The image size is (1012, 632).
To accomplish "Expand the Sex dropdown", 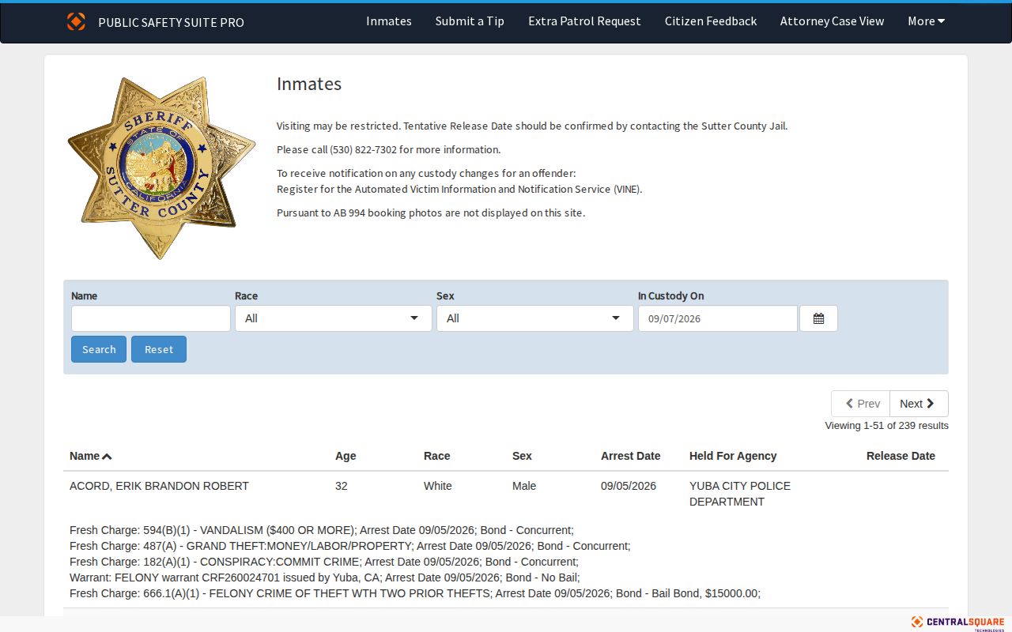I will tap(534, 318).
